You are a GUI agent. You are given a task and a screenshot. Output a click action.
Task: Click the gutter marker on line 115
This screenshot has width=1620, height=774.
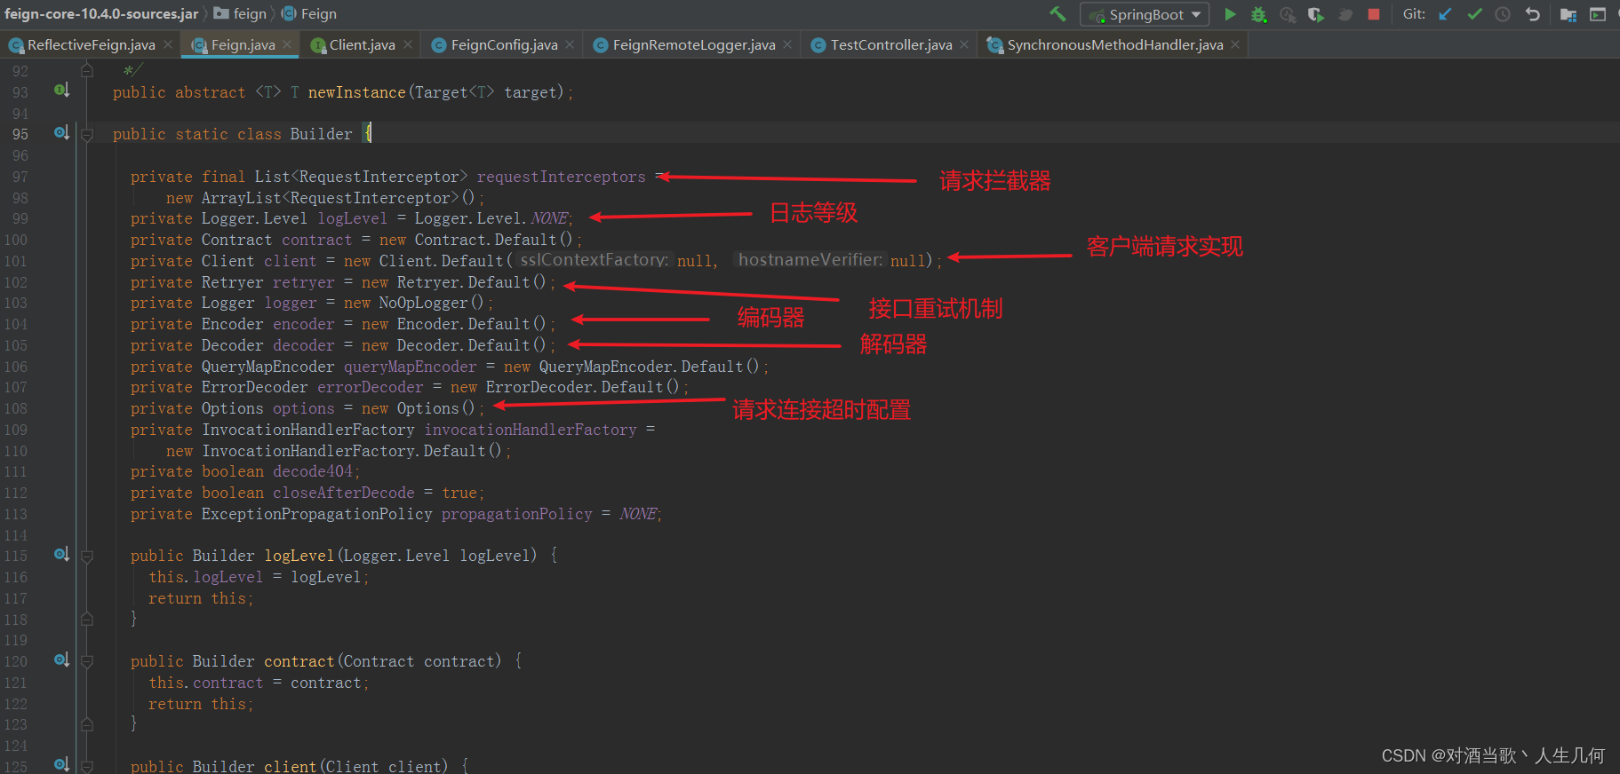(x=61, y=555)
